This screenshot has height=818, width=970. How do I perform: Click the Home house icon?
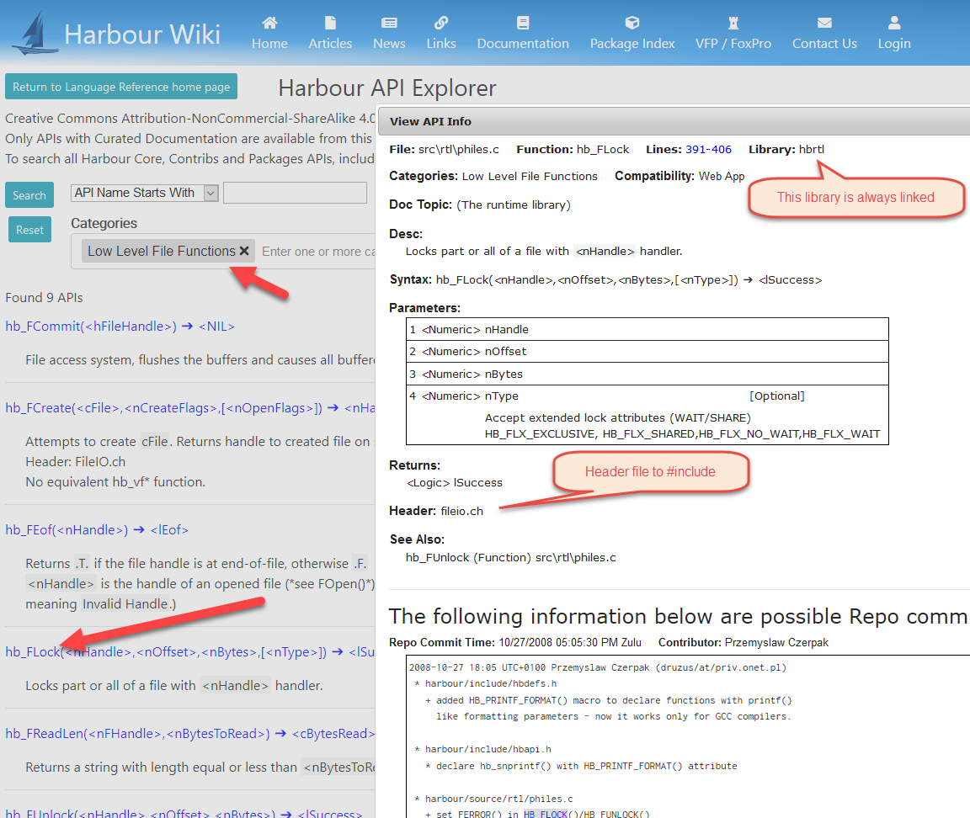[x=269, y=23]
